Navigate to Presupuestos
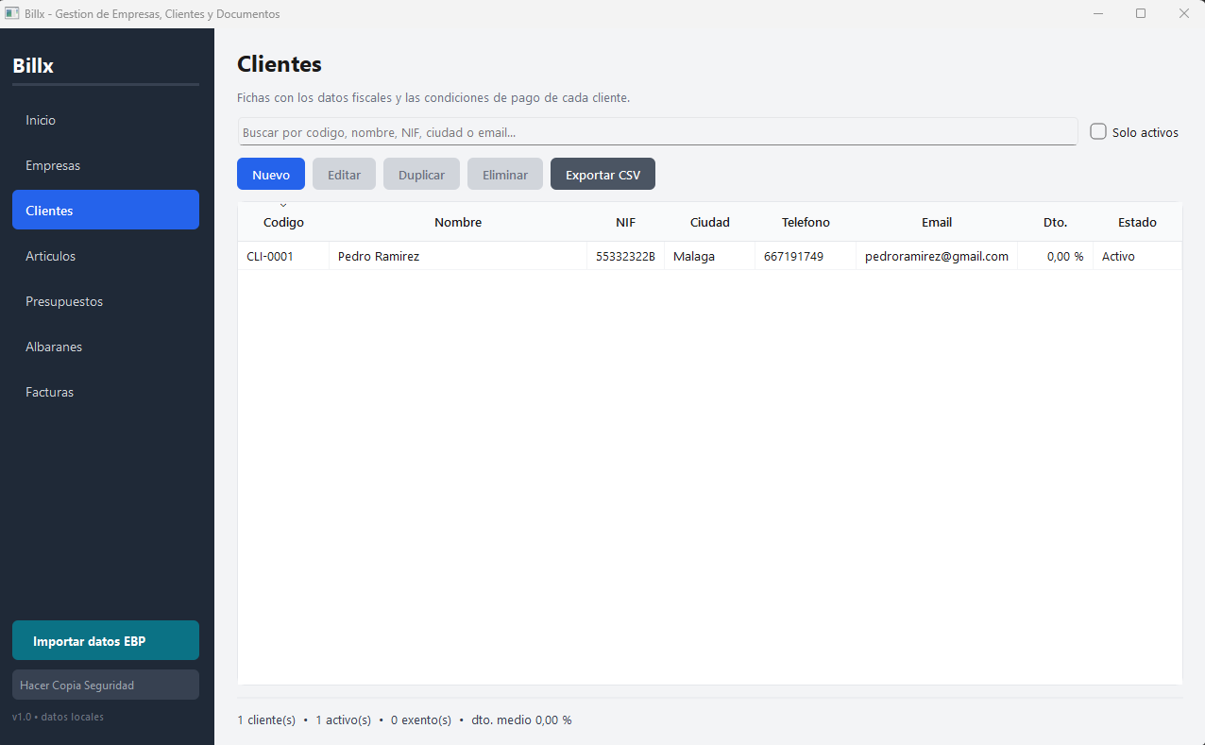Screen dimensions: 1205x745 tap(106, 301)
